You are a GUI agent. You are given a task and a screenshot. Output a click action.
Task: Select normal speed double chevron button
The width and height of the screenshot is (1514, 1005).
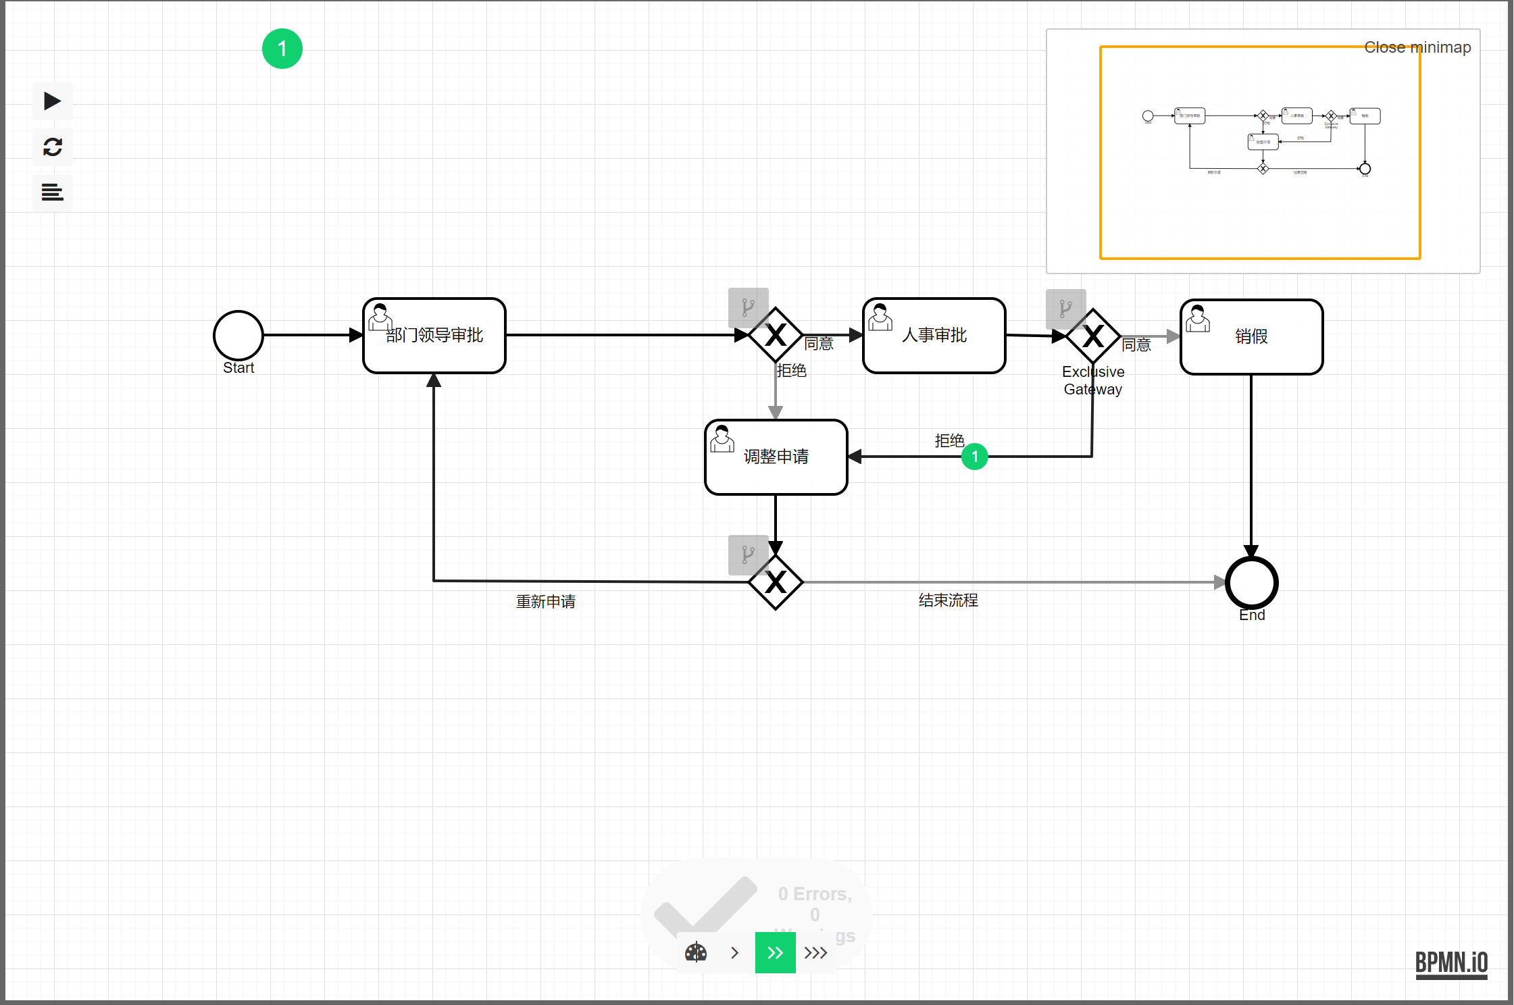pyautogui.click(x=775, y=953)
